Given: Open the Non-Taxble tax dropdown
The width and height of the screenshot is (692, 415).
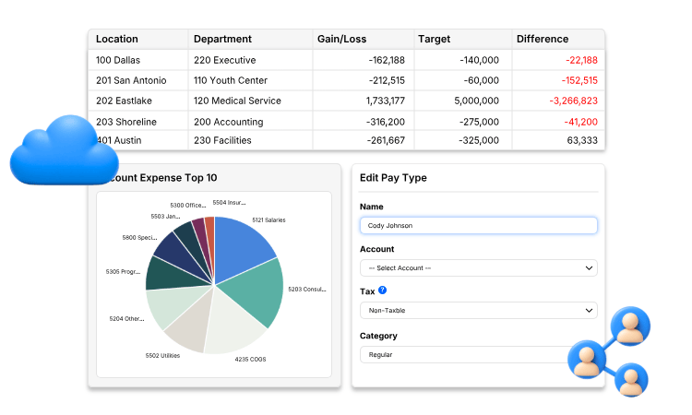Looking at the screenshot, I should click(479, 311).
